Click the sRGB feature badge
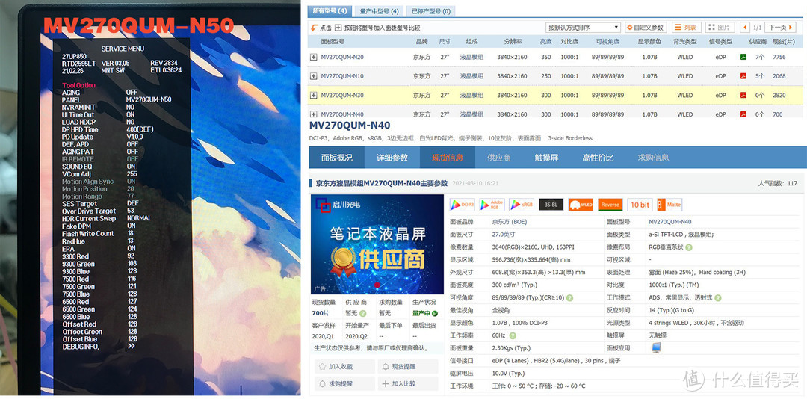The width and height of the screenshot is (807, 399). (x=522, y=205)
